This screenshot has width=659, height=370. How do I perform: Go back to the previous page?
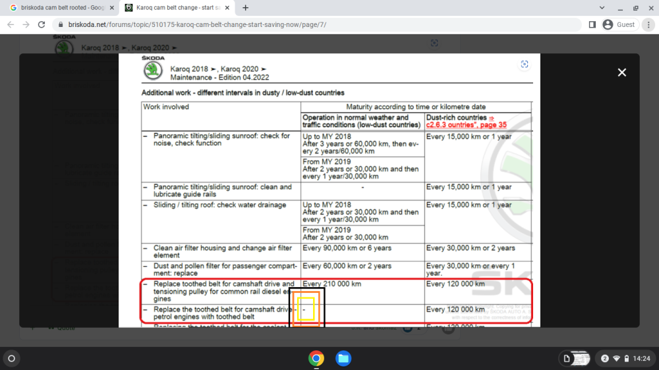[11, 25]
